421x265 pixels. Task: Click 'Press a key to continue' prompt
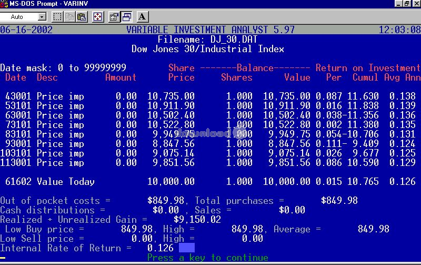207,258
